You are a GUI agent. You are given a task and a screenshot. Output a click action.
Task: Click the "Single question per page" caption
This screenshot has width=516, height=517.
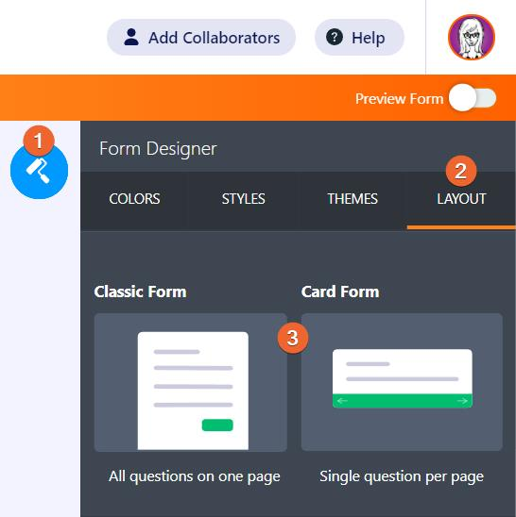(x=402, y=476)
